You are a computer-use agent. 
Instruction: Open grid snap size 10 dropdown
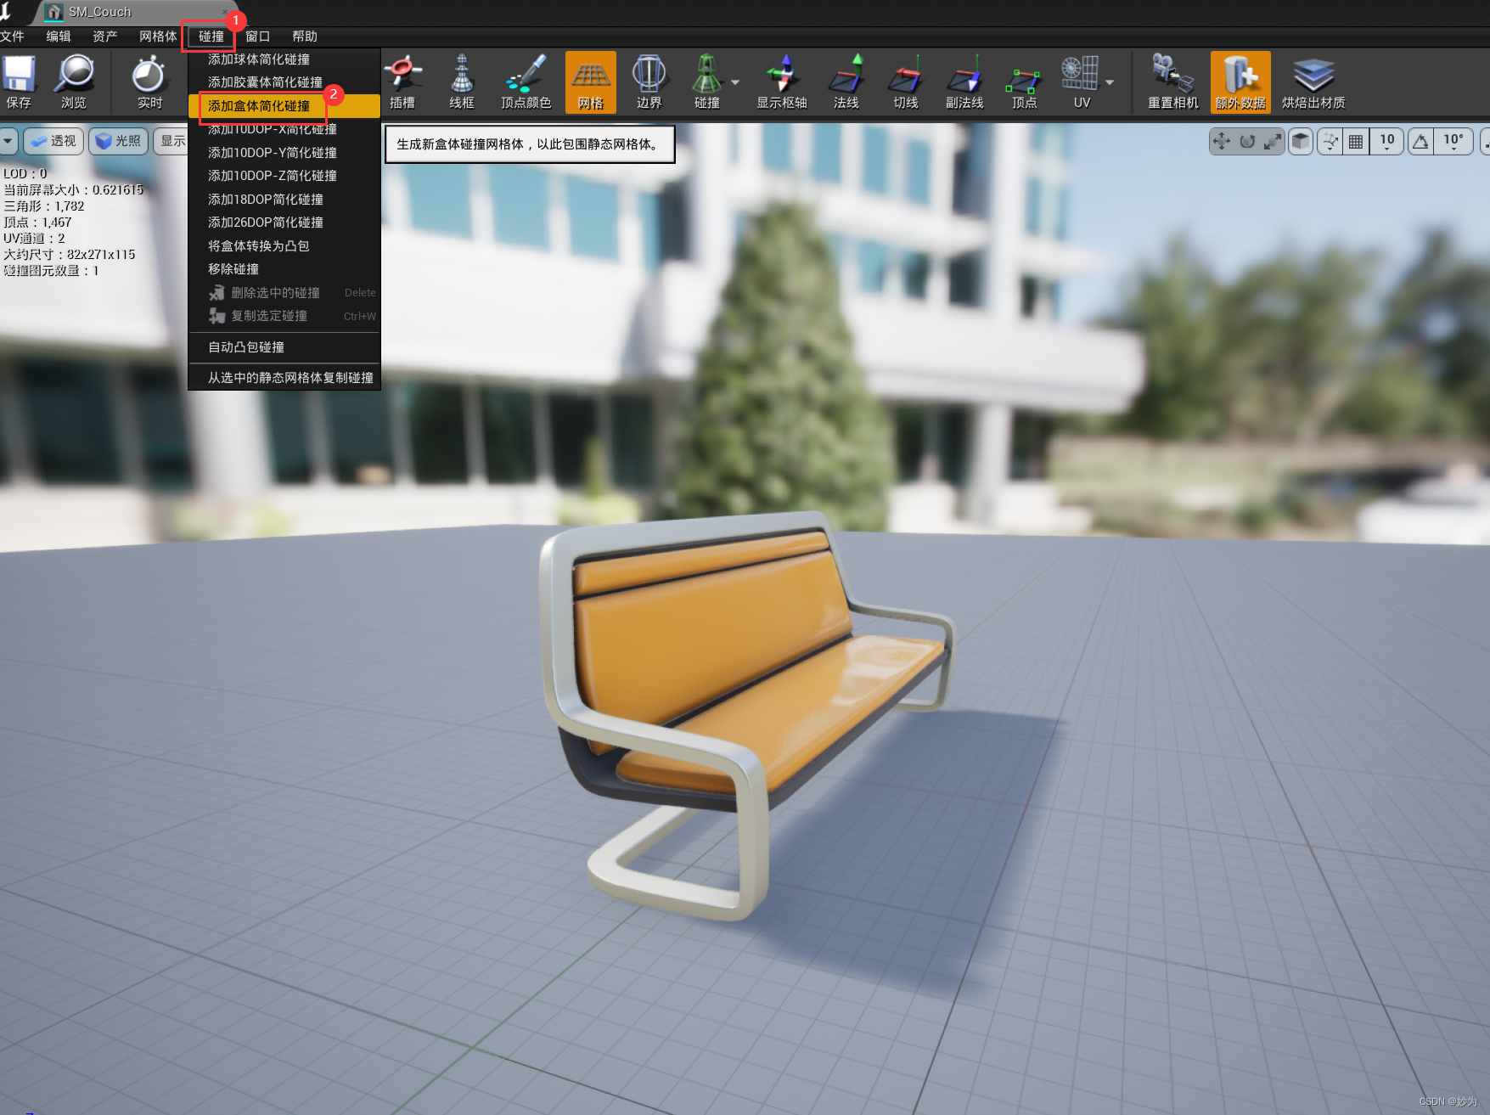(1386, 141)
